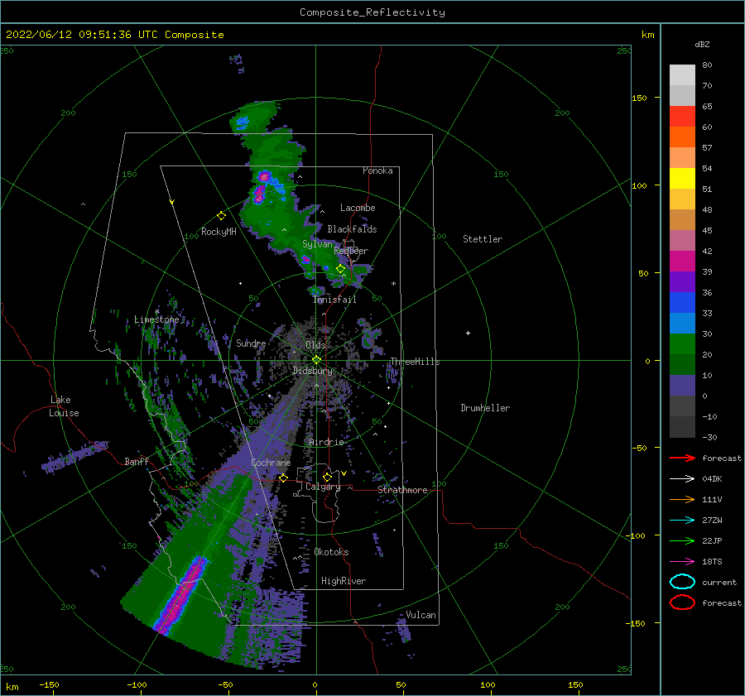Click the white 04DK arrow icon
The width and height of the screenshot is (745, 696).
point(682,479)
